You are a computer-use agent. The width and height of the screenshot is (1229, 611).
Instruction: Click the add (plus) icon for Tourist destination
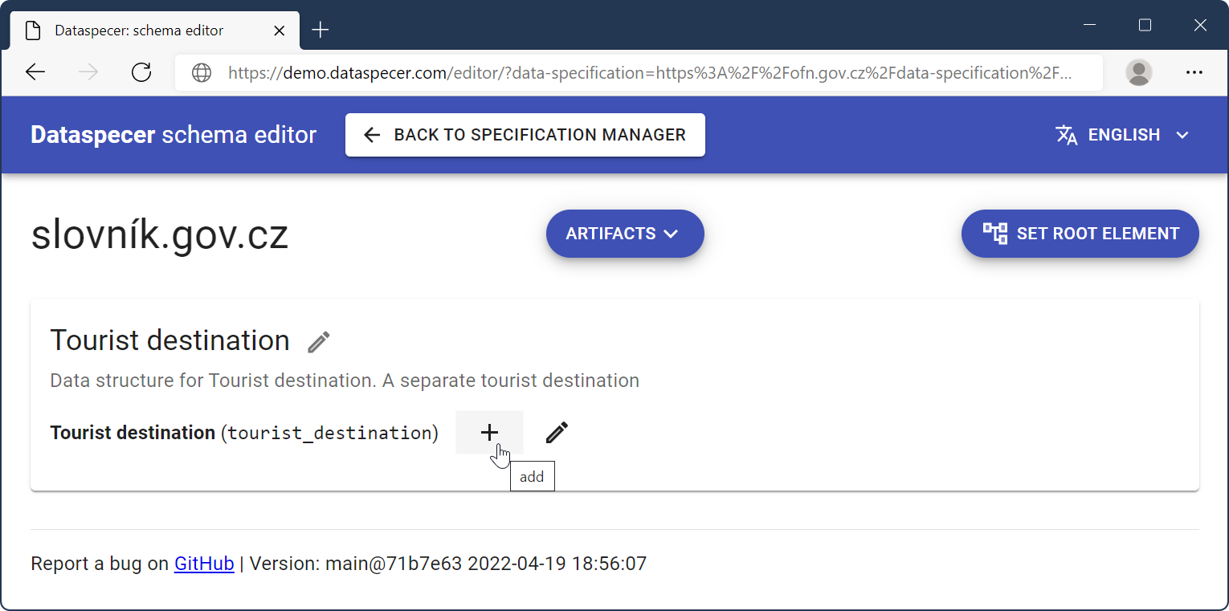[x=489, y=433]
